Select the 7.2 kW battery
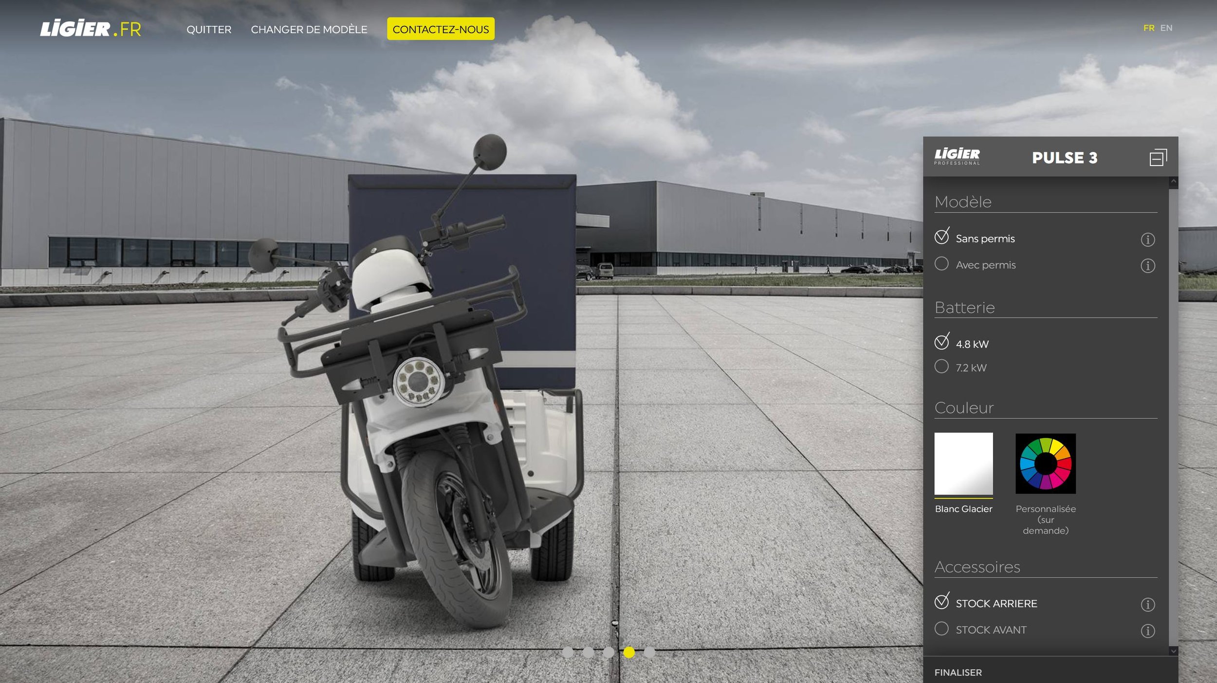 tap(960, 367)
